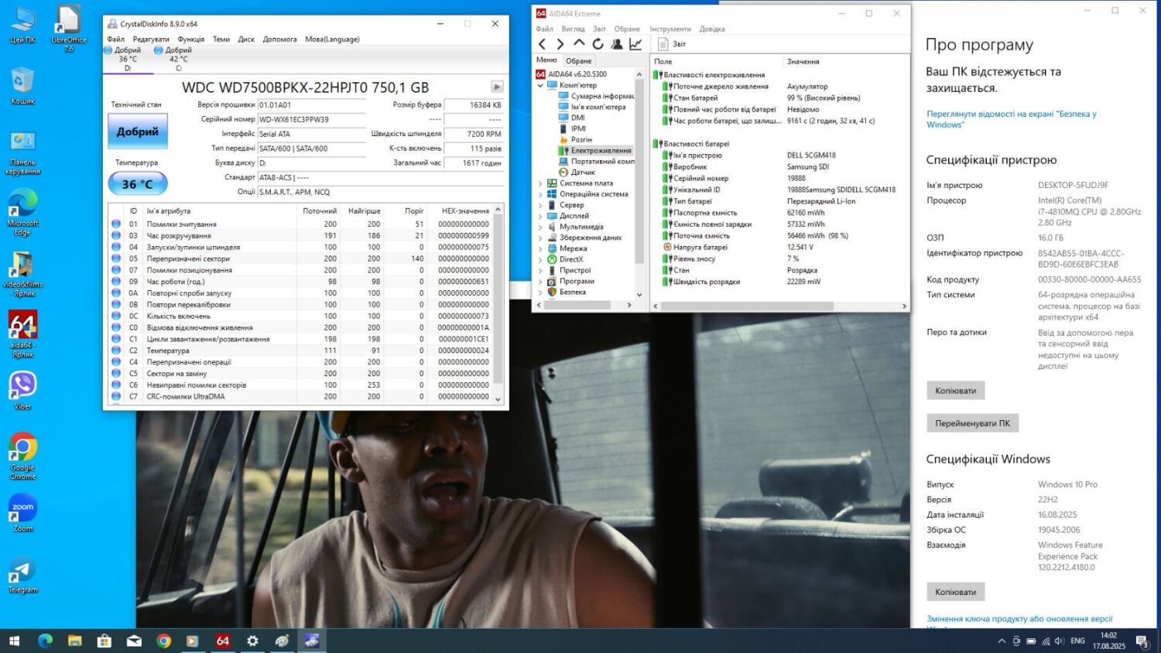The height and width of the screenshot is (653, 1161).
Task: Expand the Системна плата tree node
Action: [x=540, y=183]
